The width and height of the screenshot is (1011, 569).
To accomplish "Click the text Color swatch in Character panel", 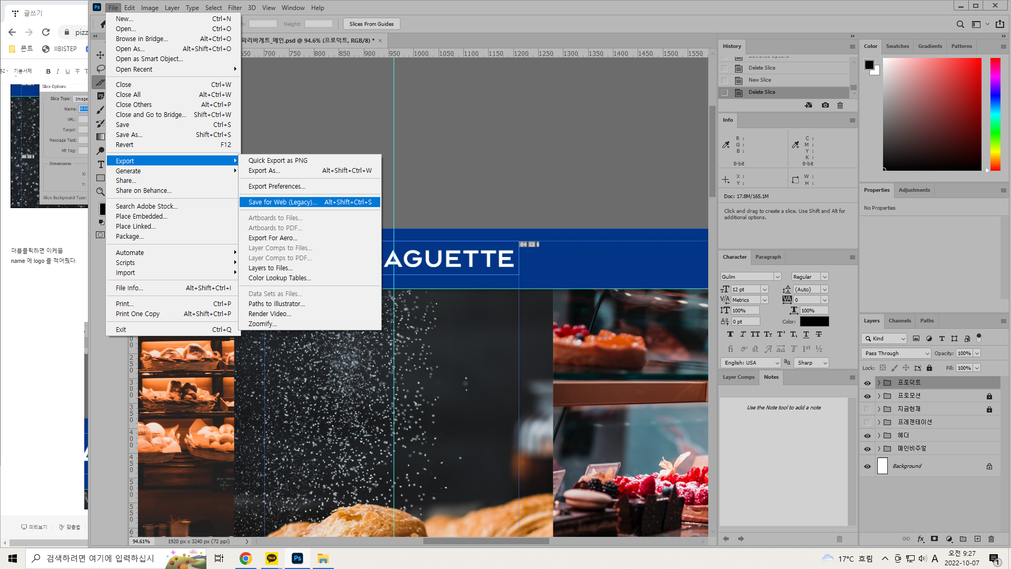I will coord(814,321).
